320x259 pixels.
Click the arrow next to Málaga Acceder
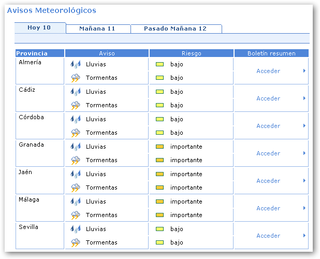point(304,208)
